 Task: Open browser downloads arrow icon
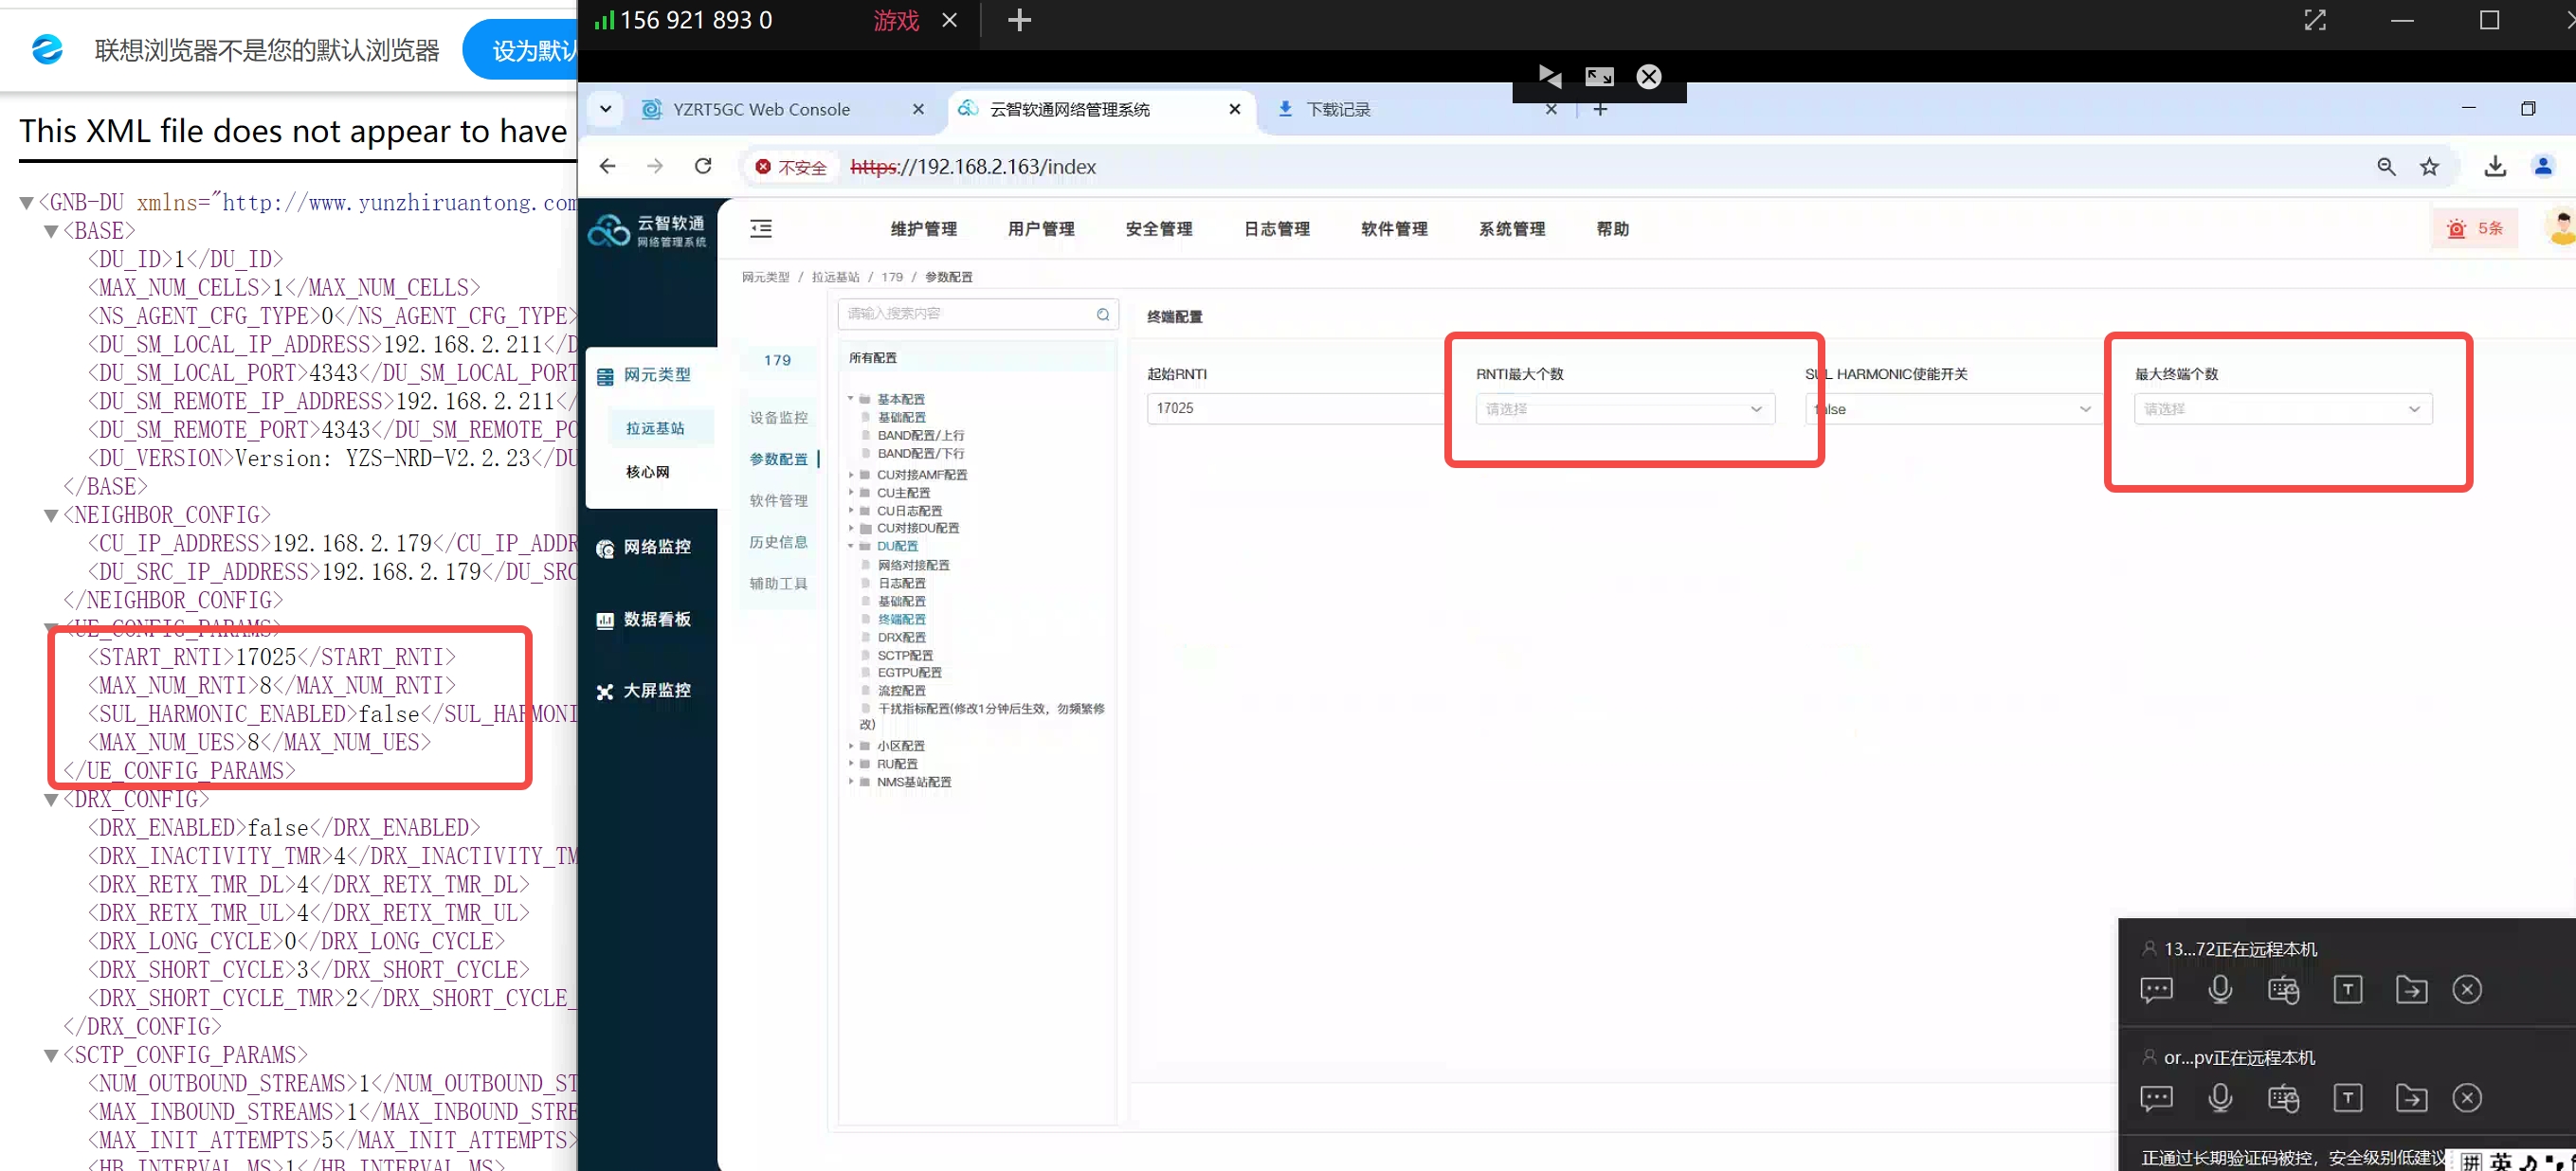2495,167
